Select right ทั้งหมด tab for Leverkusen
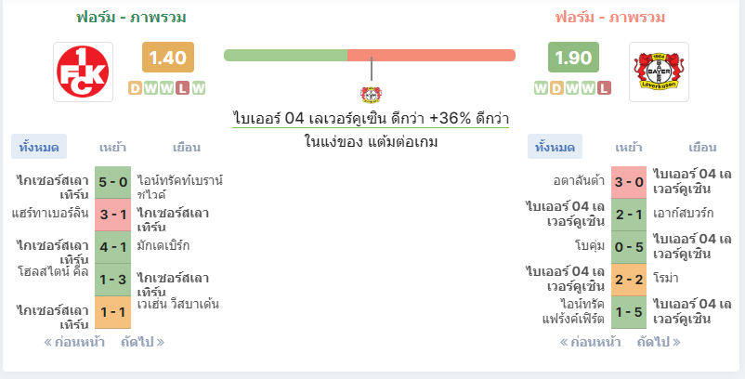The width and height of the screenshot is (745, 379). pyautogui.click(x=555, y=147)
